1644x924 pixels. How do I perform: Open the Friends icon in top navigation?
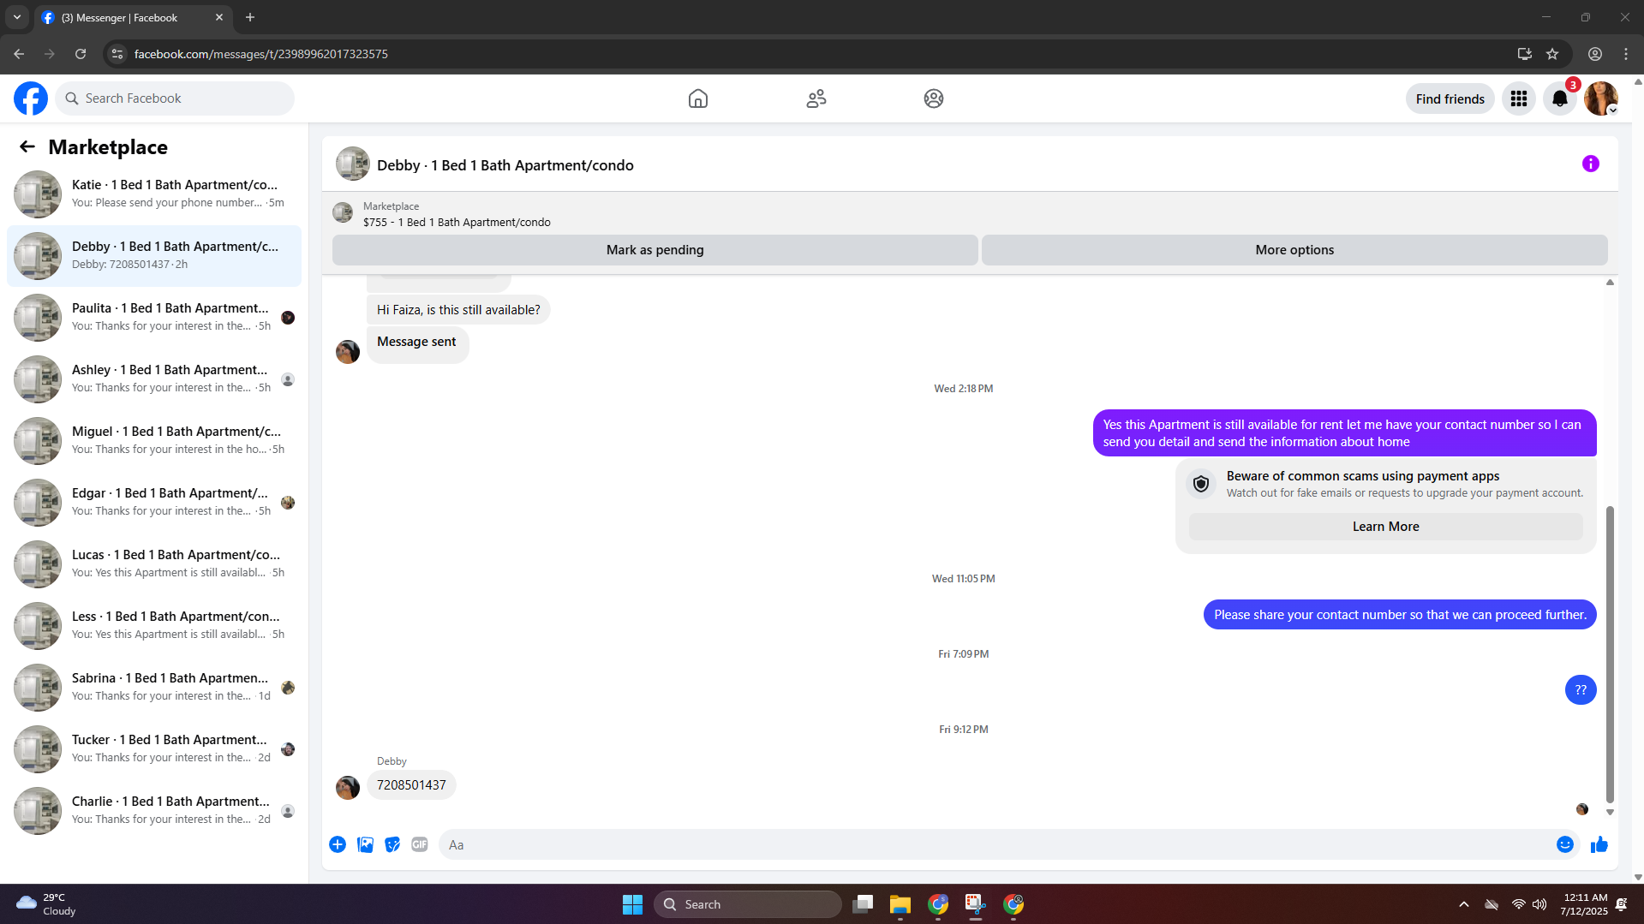pyautogui.click(x=816, y=98)
